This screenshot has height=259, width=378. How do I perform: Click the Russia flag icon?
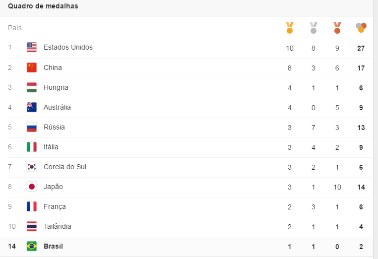[x=32, y=127]
